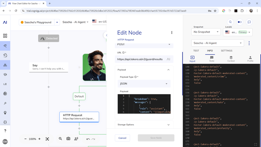The height and width of the screenshot is (147, 261).
Task: Zoom in the flow canvas
Action: point(39,139)
